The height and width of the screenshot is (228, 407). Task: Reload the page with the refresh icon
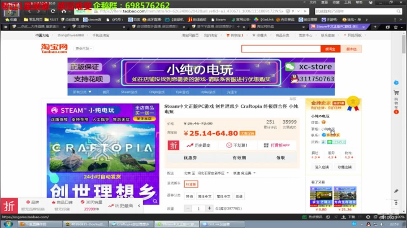[x=53, y=11]
